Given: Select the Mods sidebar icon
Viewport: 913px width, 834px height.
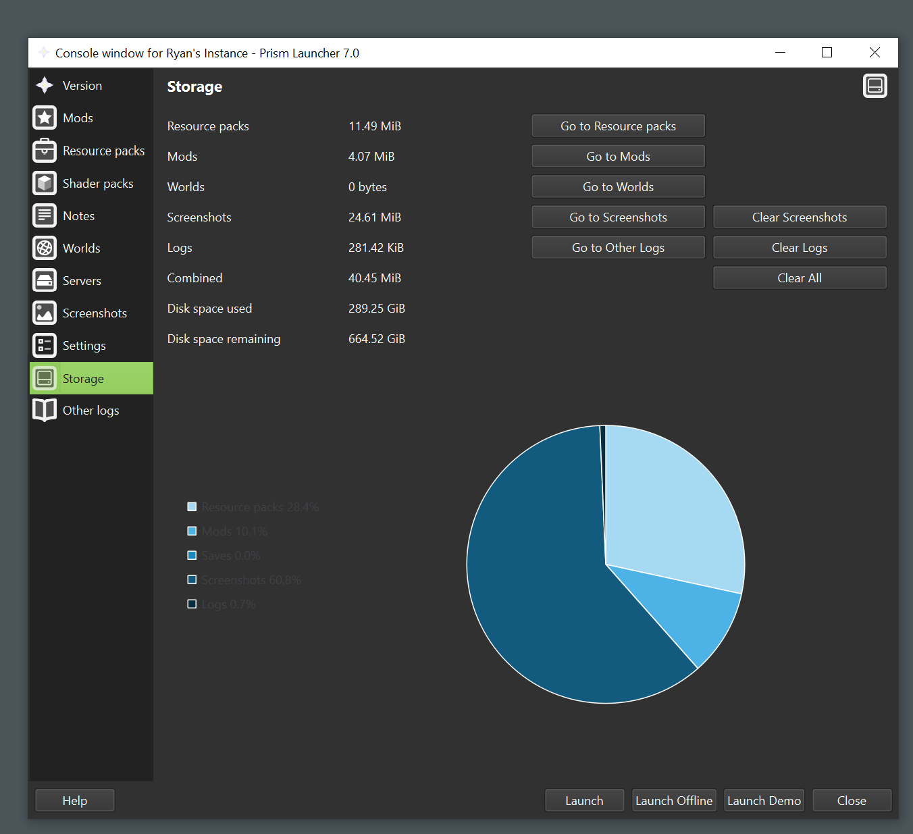Looking at the screenshot, I should pos(44,118).
